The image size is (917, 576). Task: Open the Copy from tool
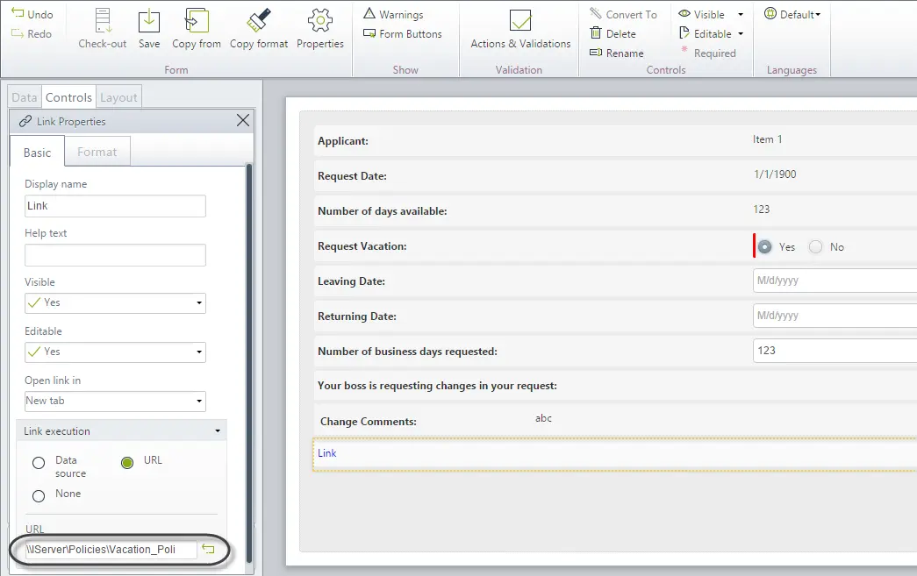(197, 21)
